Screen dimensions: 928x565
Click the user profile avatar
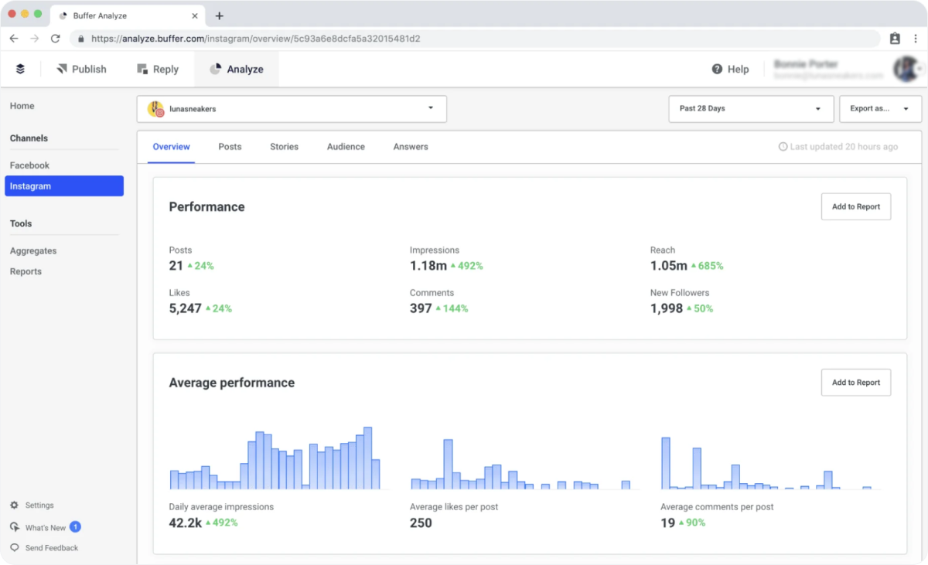(906, 69)
